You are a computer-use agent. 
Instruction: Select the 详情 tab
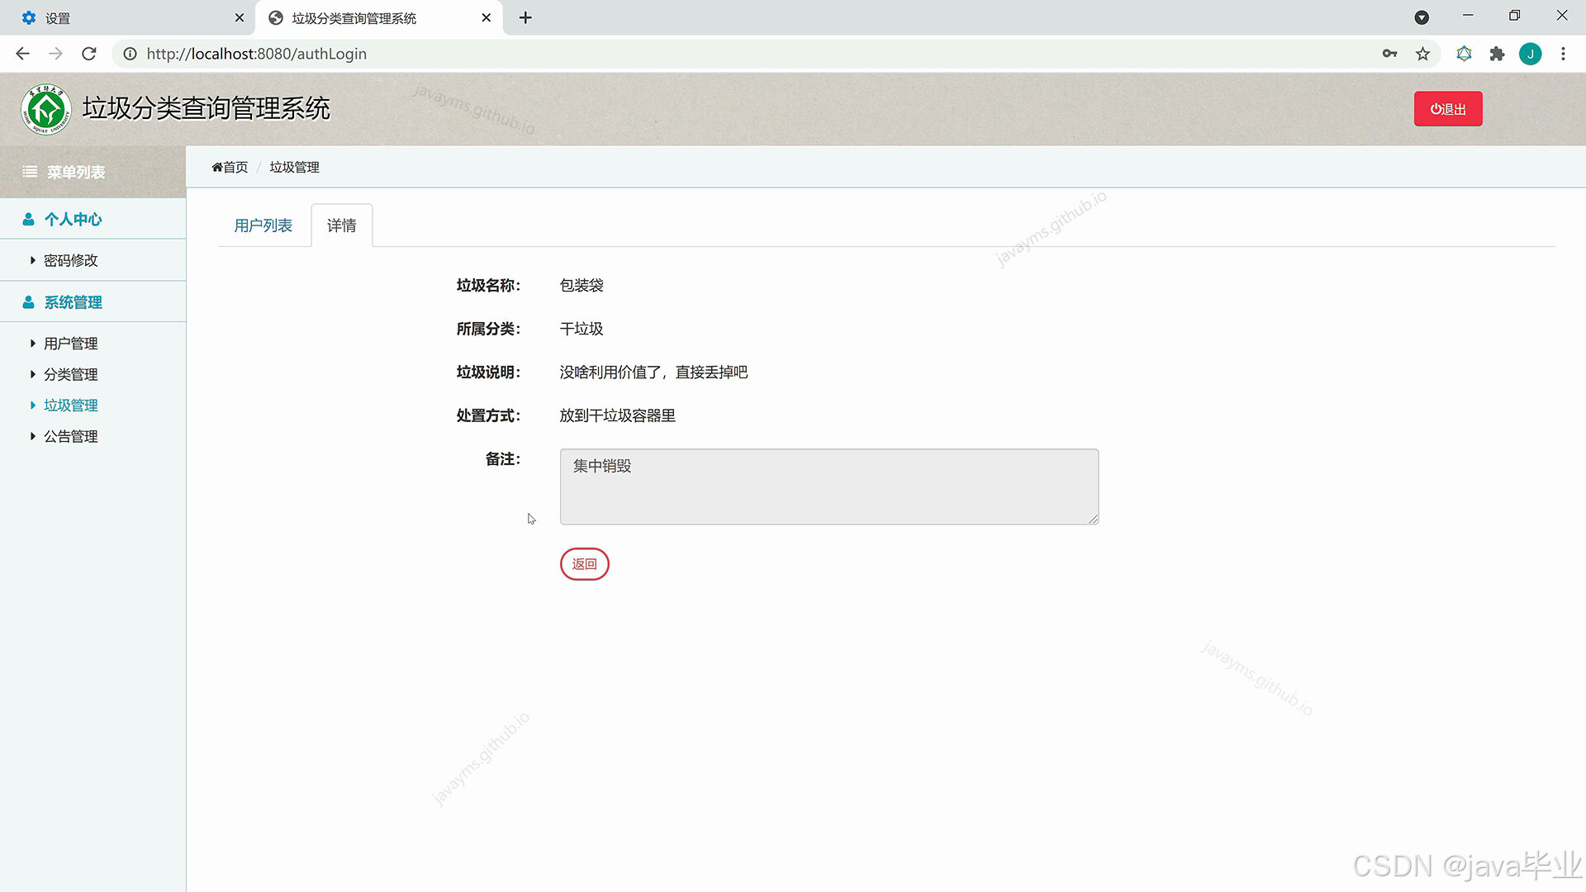click(x=342, y=225)
